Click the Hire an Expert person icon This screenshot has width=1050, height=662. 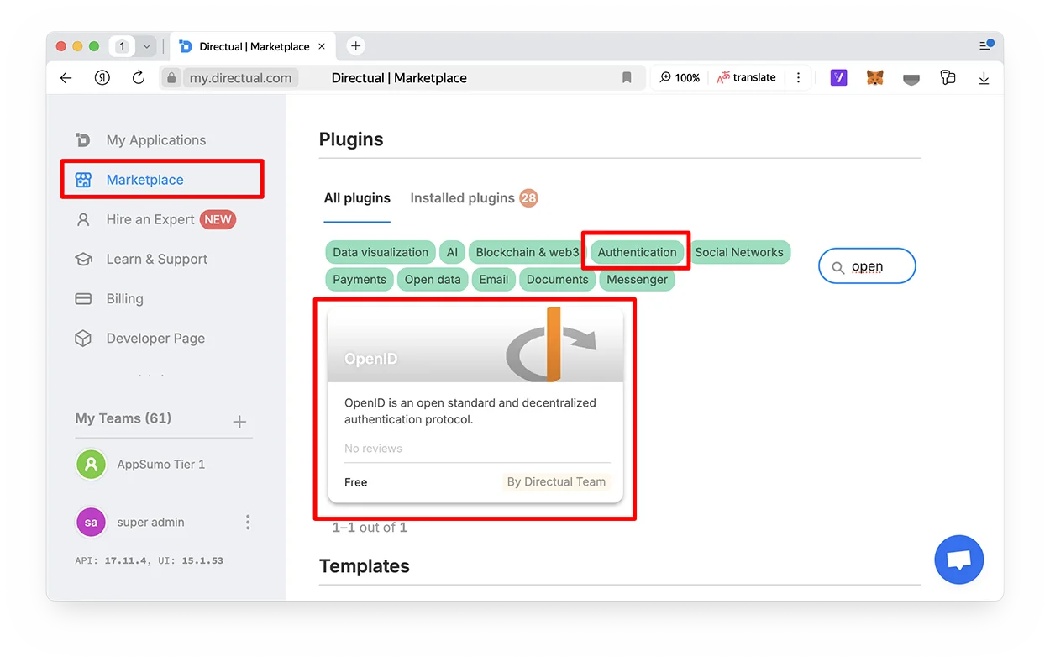click(x=83, y=219)
